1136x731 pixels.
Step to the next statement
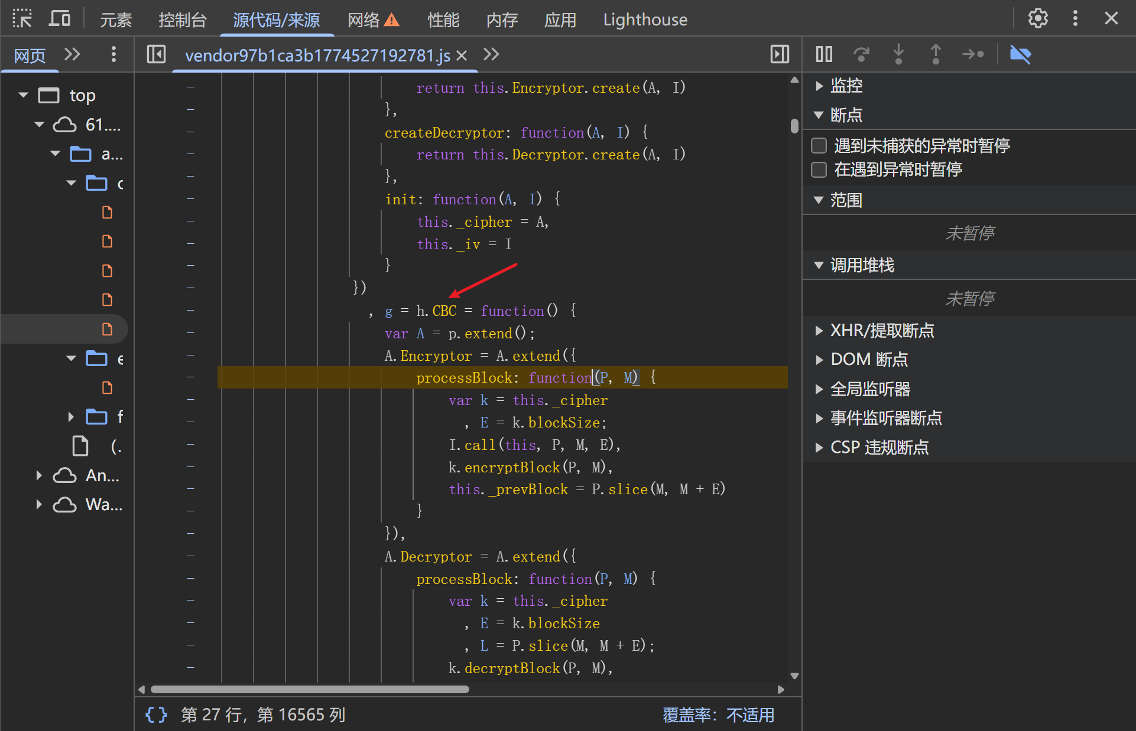coord(973,55)
